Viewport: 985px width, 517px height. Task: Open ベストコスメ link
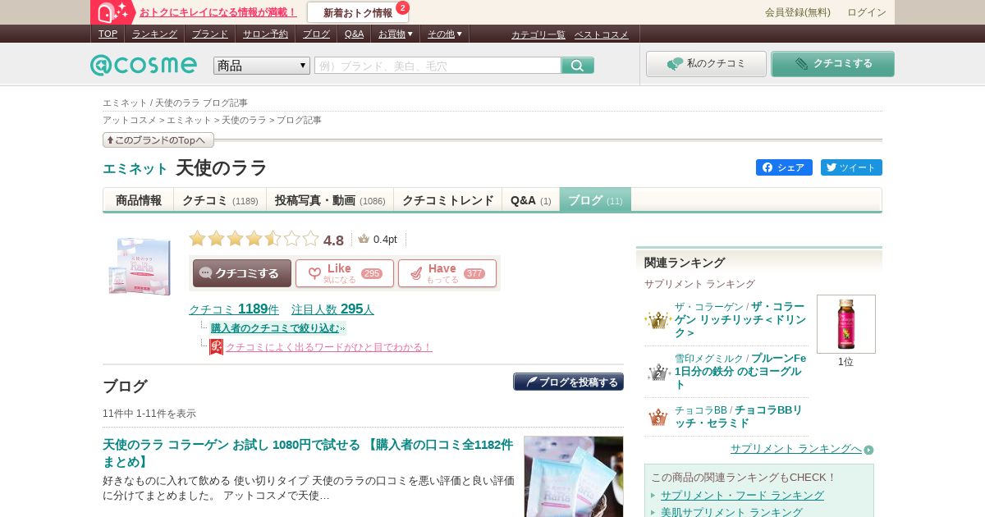tap(602, 34)
